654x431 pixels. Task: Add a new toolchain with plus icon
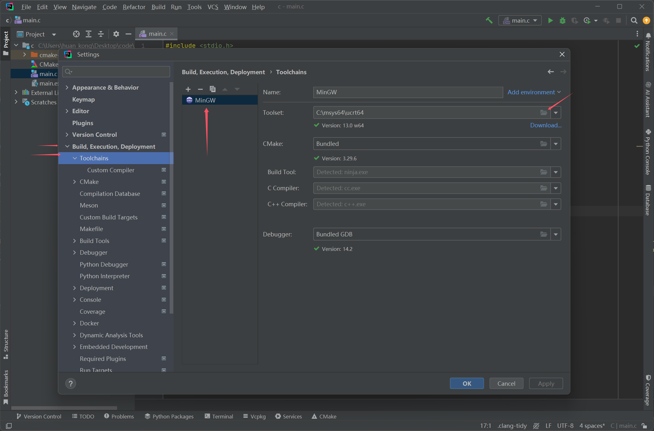188,89
